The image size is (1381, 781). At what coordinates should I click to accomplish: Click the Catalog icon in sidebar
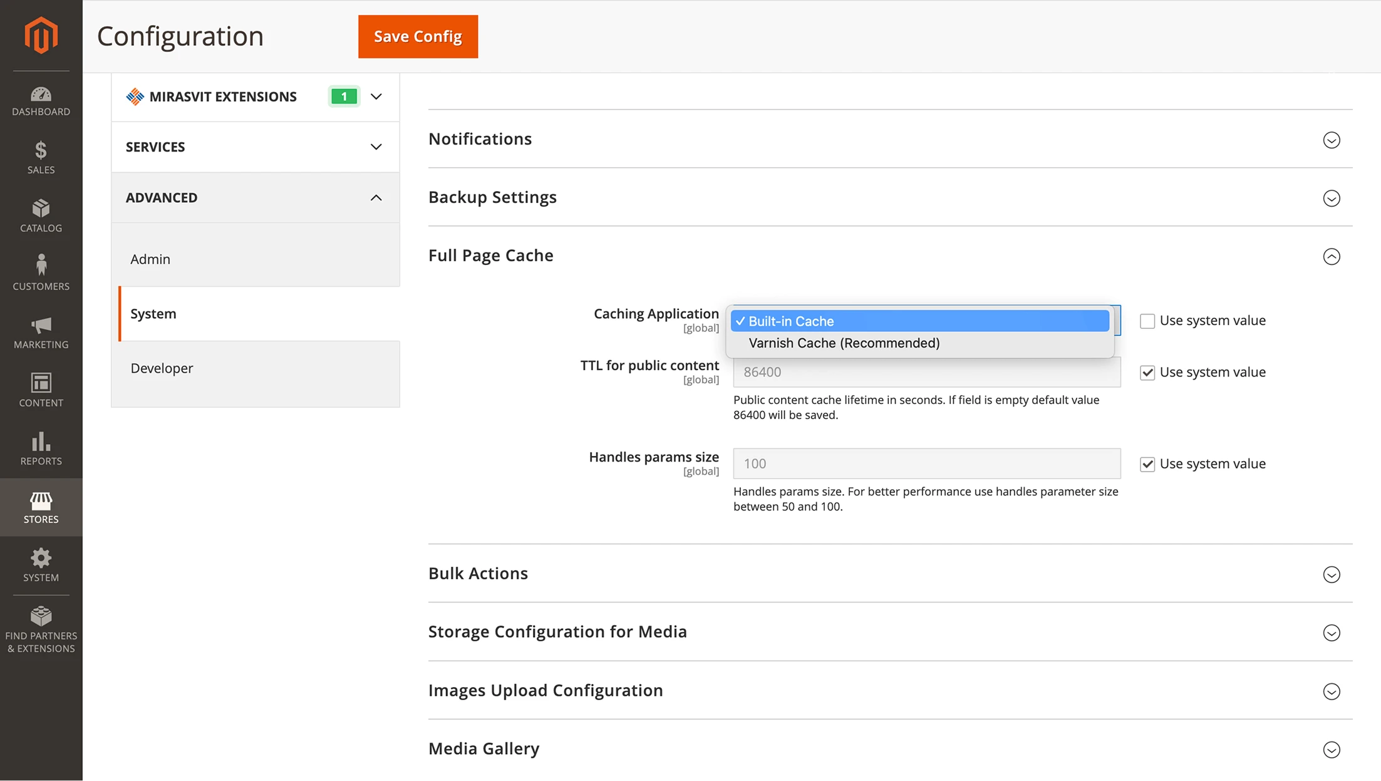click(42, 208)
